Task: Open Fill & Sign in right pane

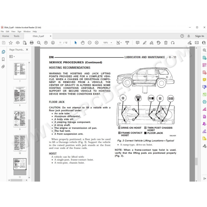Action: click(204, 131)
